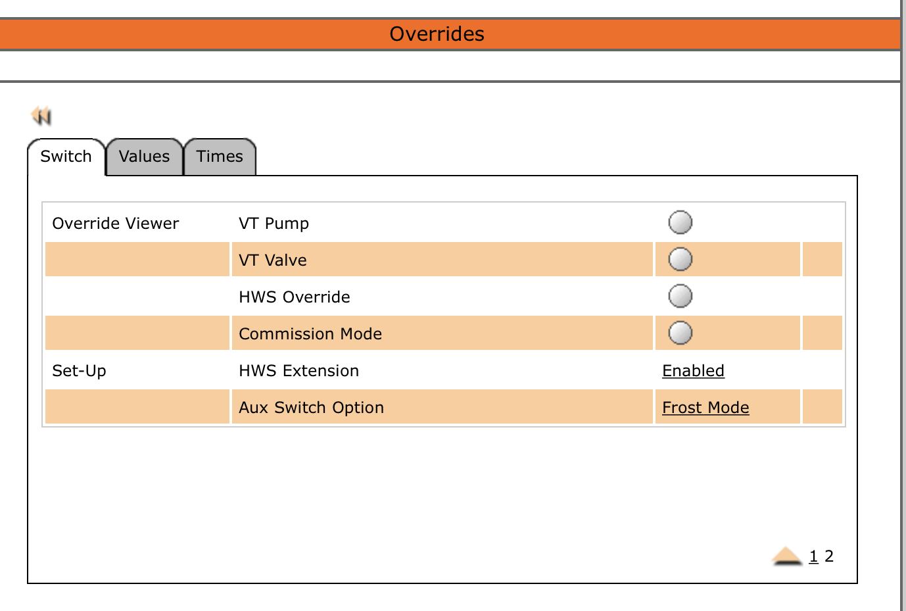Viewport: 906px width, 611px height.
Task: Open the Enabled link for HWS Extension
Action: tap(693, 371)
